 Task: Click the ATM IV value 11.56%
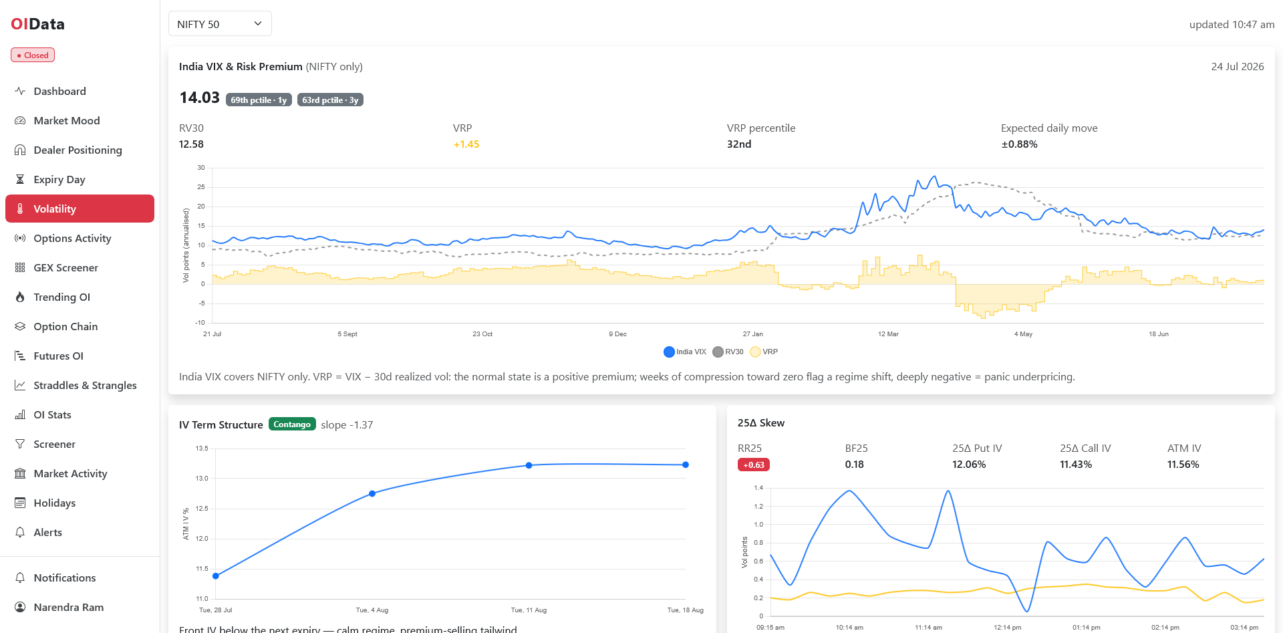[x=1183, y=464]
